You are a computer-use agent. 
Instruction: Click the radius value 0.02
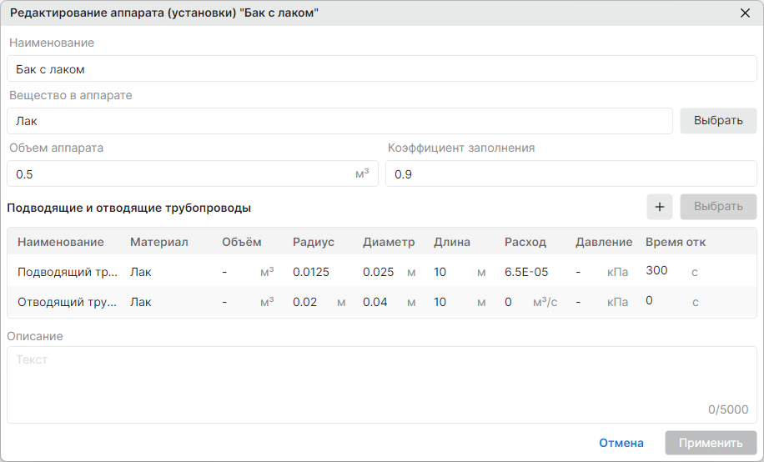pos(304,302)
